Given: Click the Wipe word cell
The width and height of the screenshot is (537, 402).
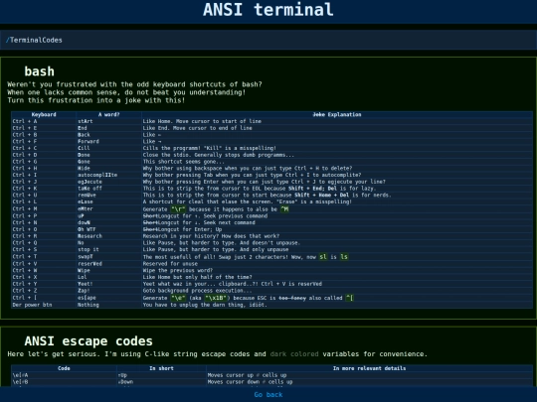Looking at the screenshot, I should click(x=109, y=270).
